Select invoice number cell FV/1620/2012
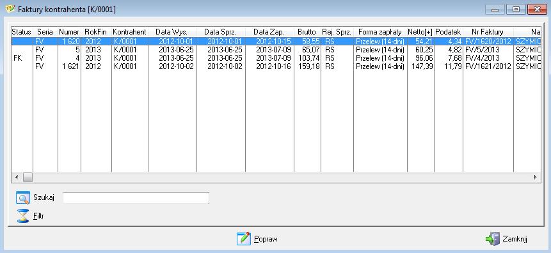The width and height of the screenshot is (551, 253). (x=488, y=42)
